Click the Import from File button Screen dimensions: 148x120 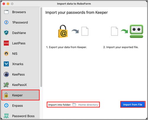tap(133, 105)
